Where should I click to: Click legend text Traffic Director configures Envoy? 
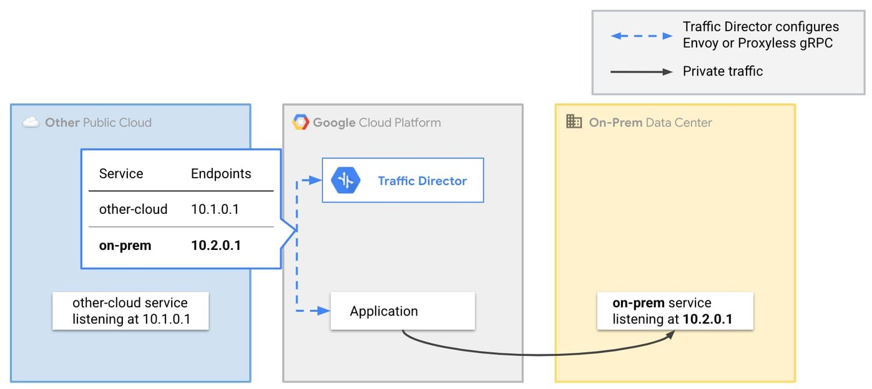[761, 35]
